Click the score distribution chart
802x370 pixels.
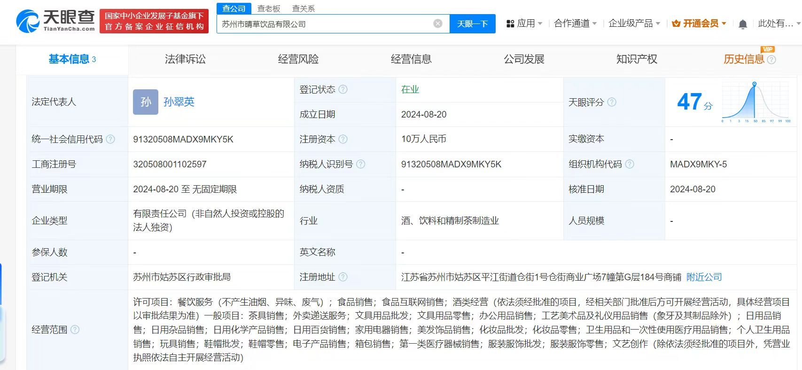click(x=756, y=102)
